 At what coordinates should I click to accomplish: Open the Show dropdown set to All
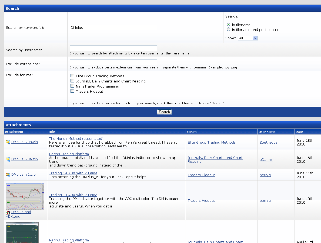pyautogui.click(x=248, y=38)
